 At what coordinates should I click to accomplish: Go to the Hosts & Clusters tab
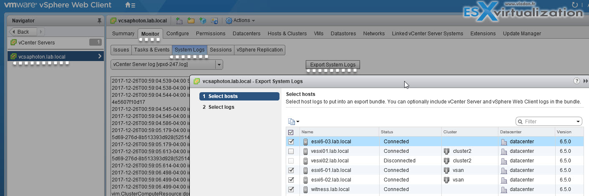pos(287,34)
